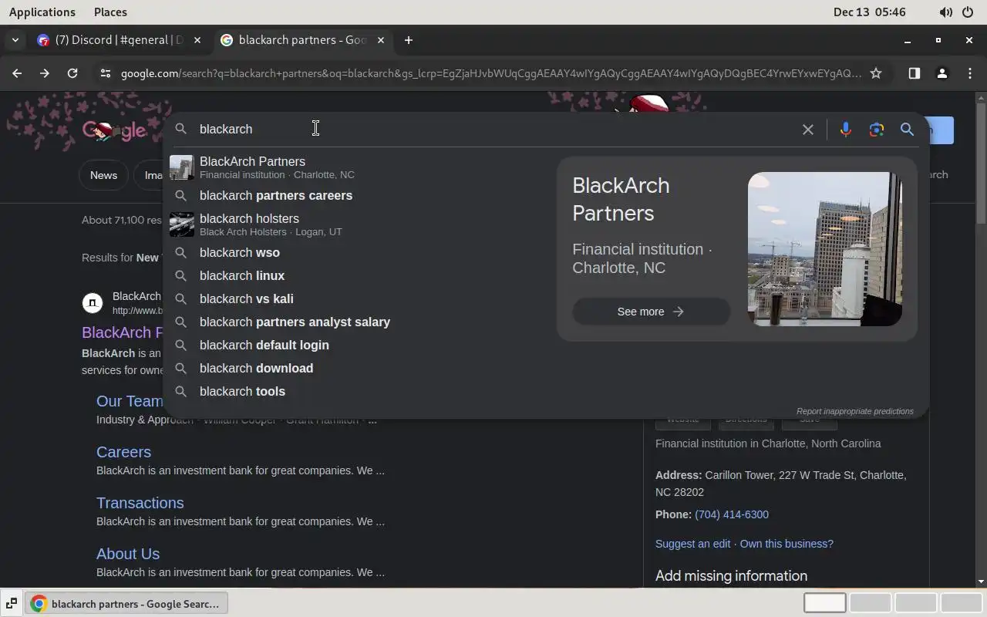Call phone number (704) 414-6300
The width and height of the screenshot is (987, 617).
[732, 514]
